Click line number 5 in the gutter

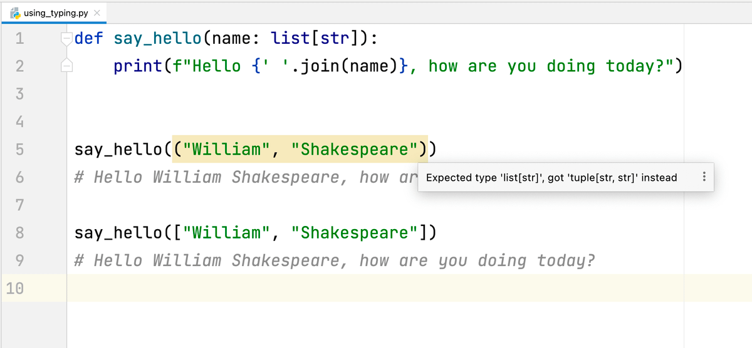[x=19, y=150]
